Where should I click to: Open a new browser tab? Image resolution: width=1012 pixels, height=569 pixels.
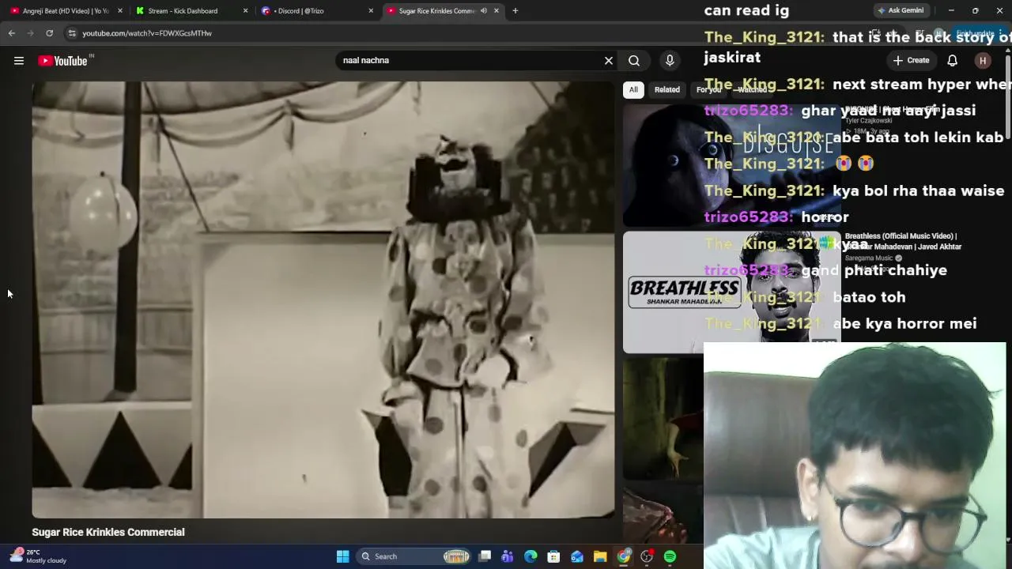point(515,11)
